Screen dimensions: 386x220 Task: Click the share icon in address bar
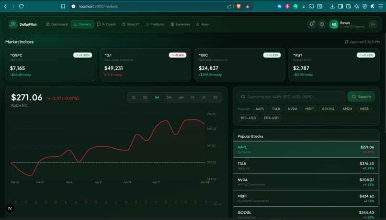tap(229, 6)
